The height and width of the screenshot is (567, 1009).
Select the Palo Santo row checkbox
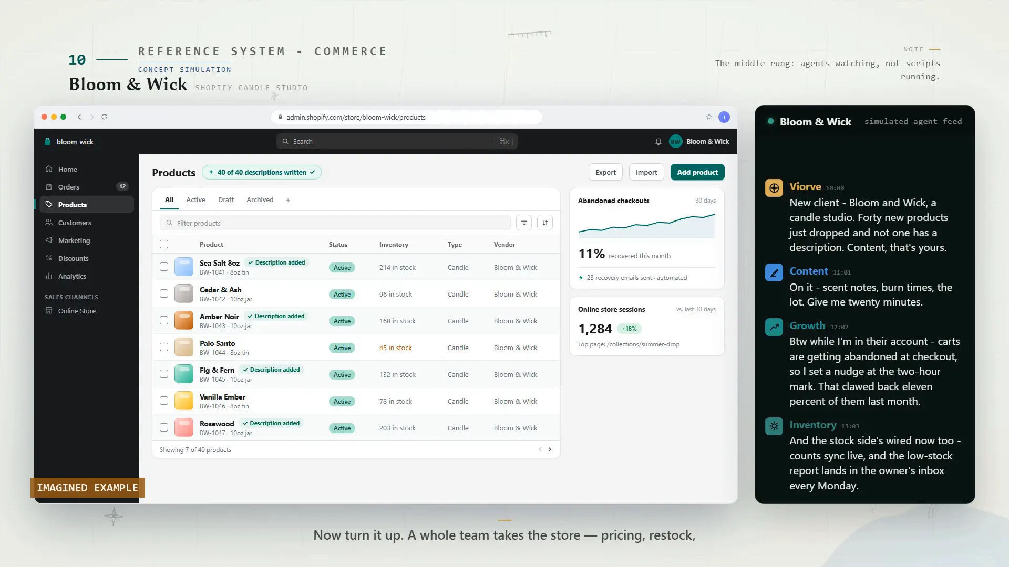164,348
